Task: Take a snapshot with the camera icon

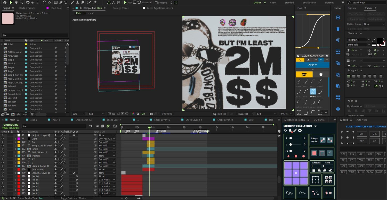Action: pyautogui.click(x=151, y=114)
